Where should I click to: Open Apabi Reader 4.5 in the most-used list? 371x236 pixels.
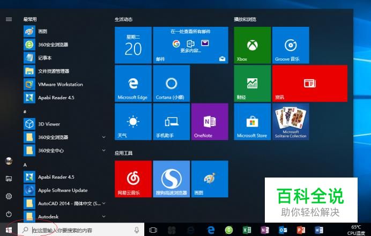pos(65,98)
